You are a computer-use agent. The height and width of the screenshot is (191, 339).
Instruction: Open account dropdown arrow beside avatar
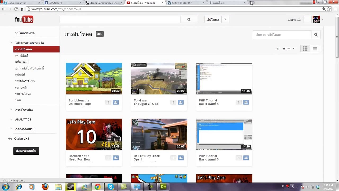tap(322, 19)
